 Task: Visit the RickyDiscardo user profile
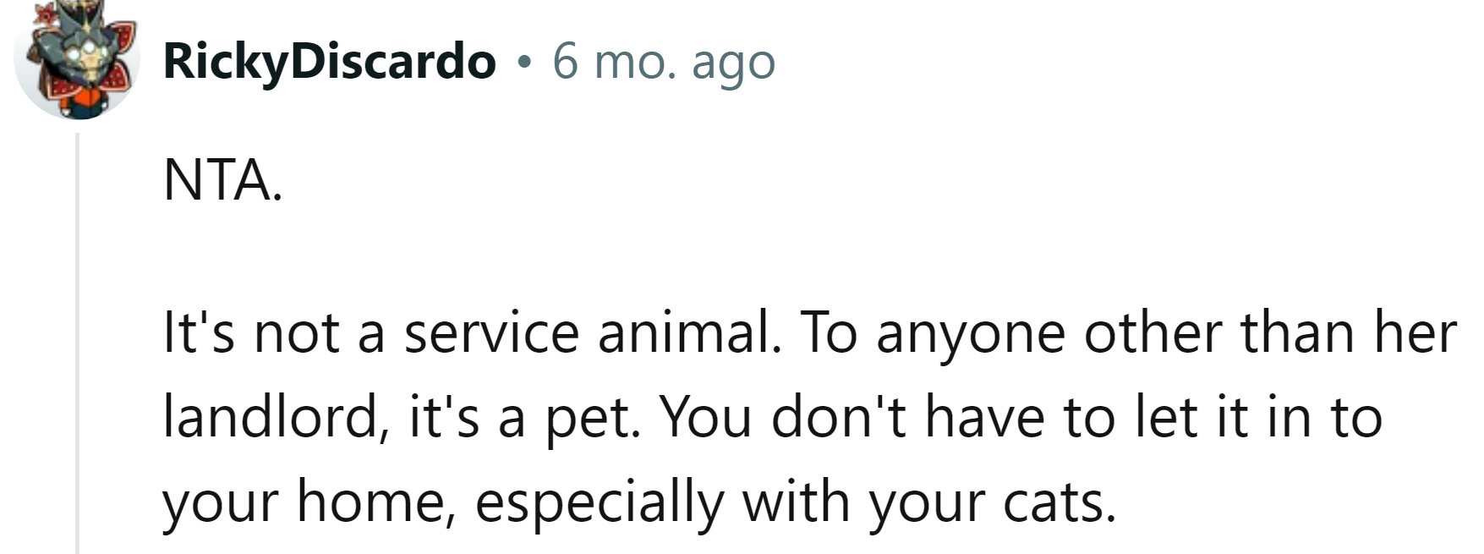pyautogui.click(x=329, y=63)
